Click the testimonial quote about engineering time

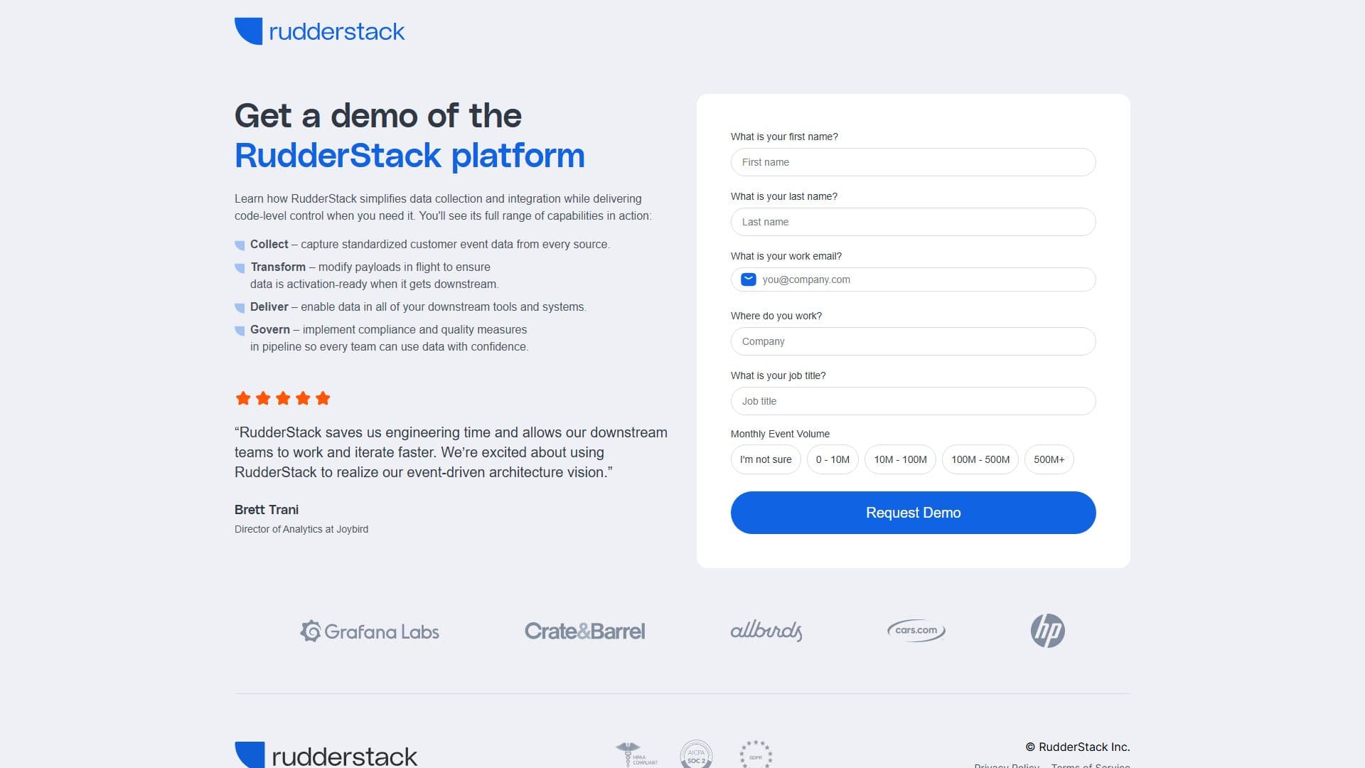pyautogui.click(x=451, y=452)
